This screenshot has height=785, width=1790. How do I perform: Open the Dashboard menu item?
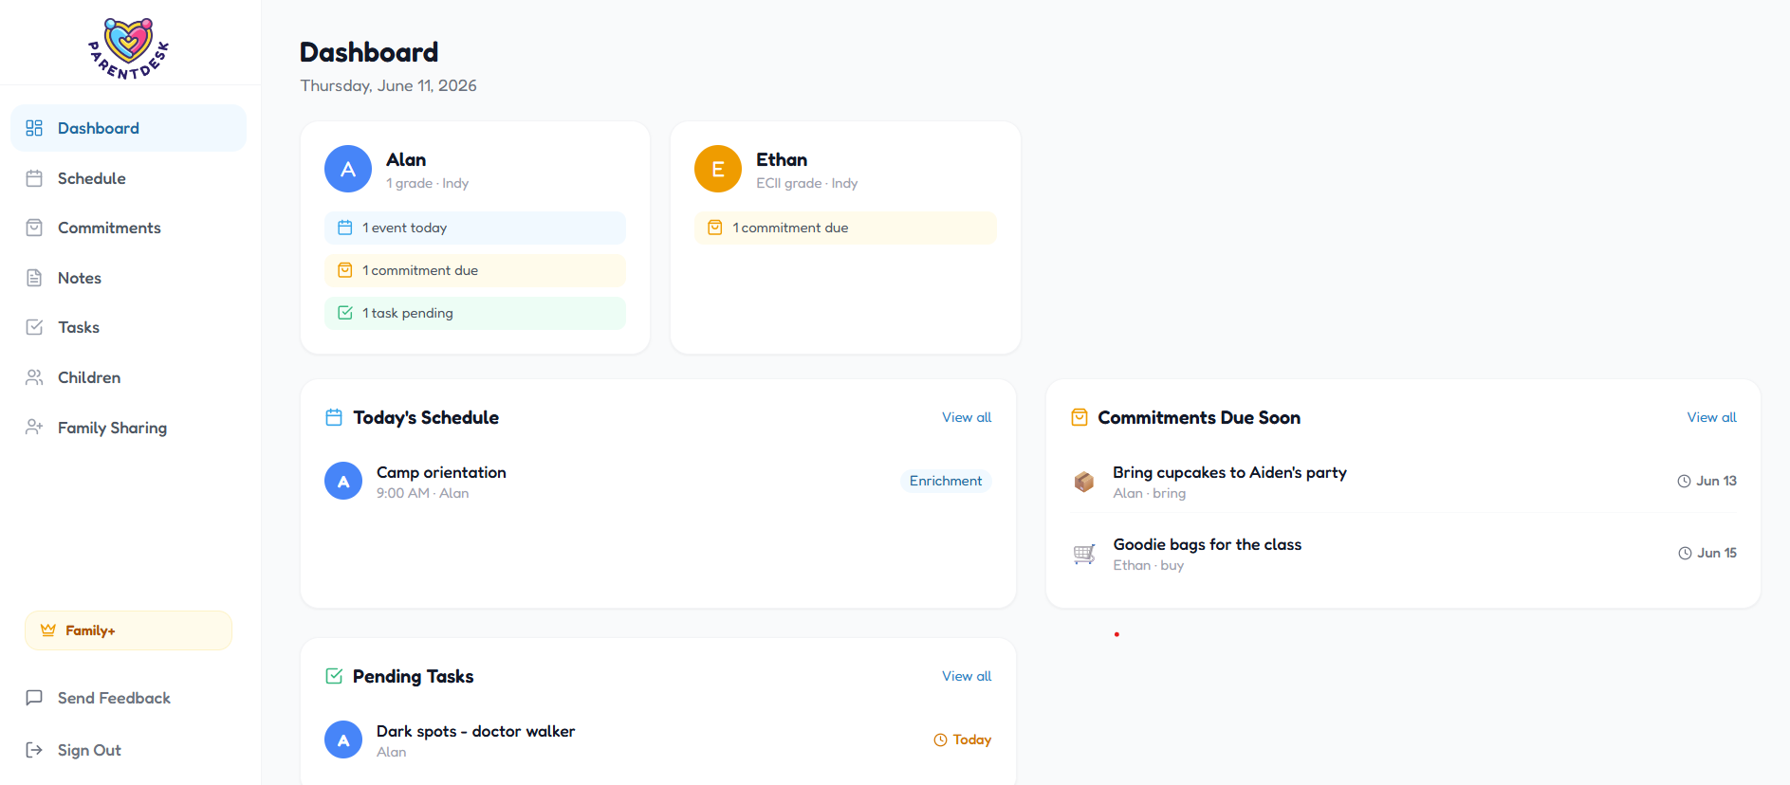[x=129, y=128]
